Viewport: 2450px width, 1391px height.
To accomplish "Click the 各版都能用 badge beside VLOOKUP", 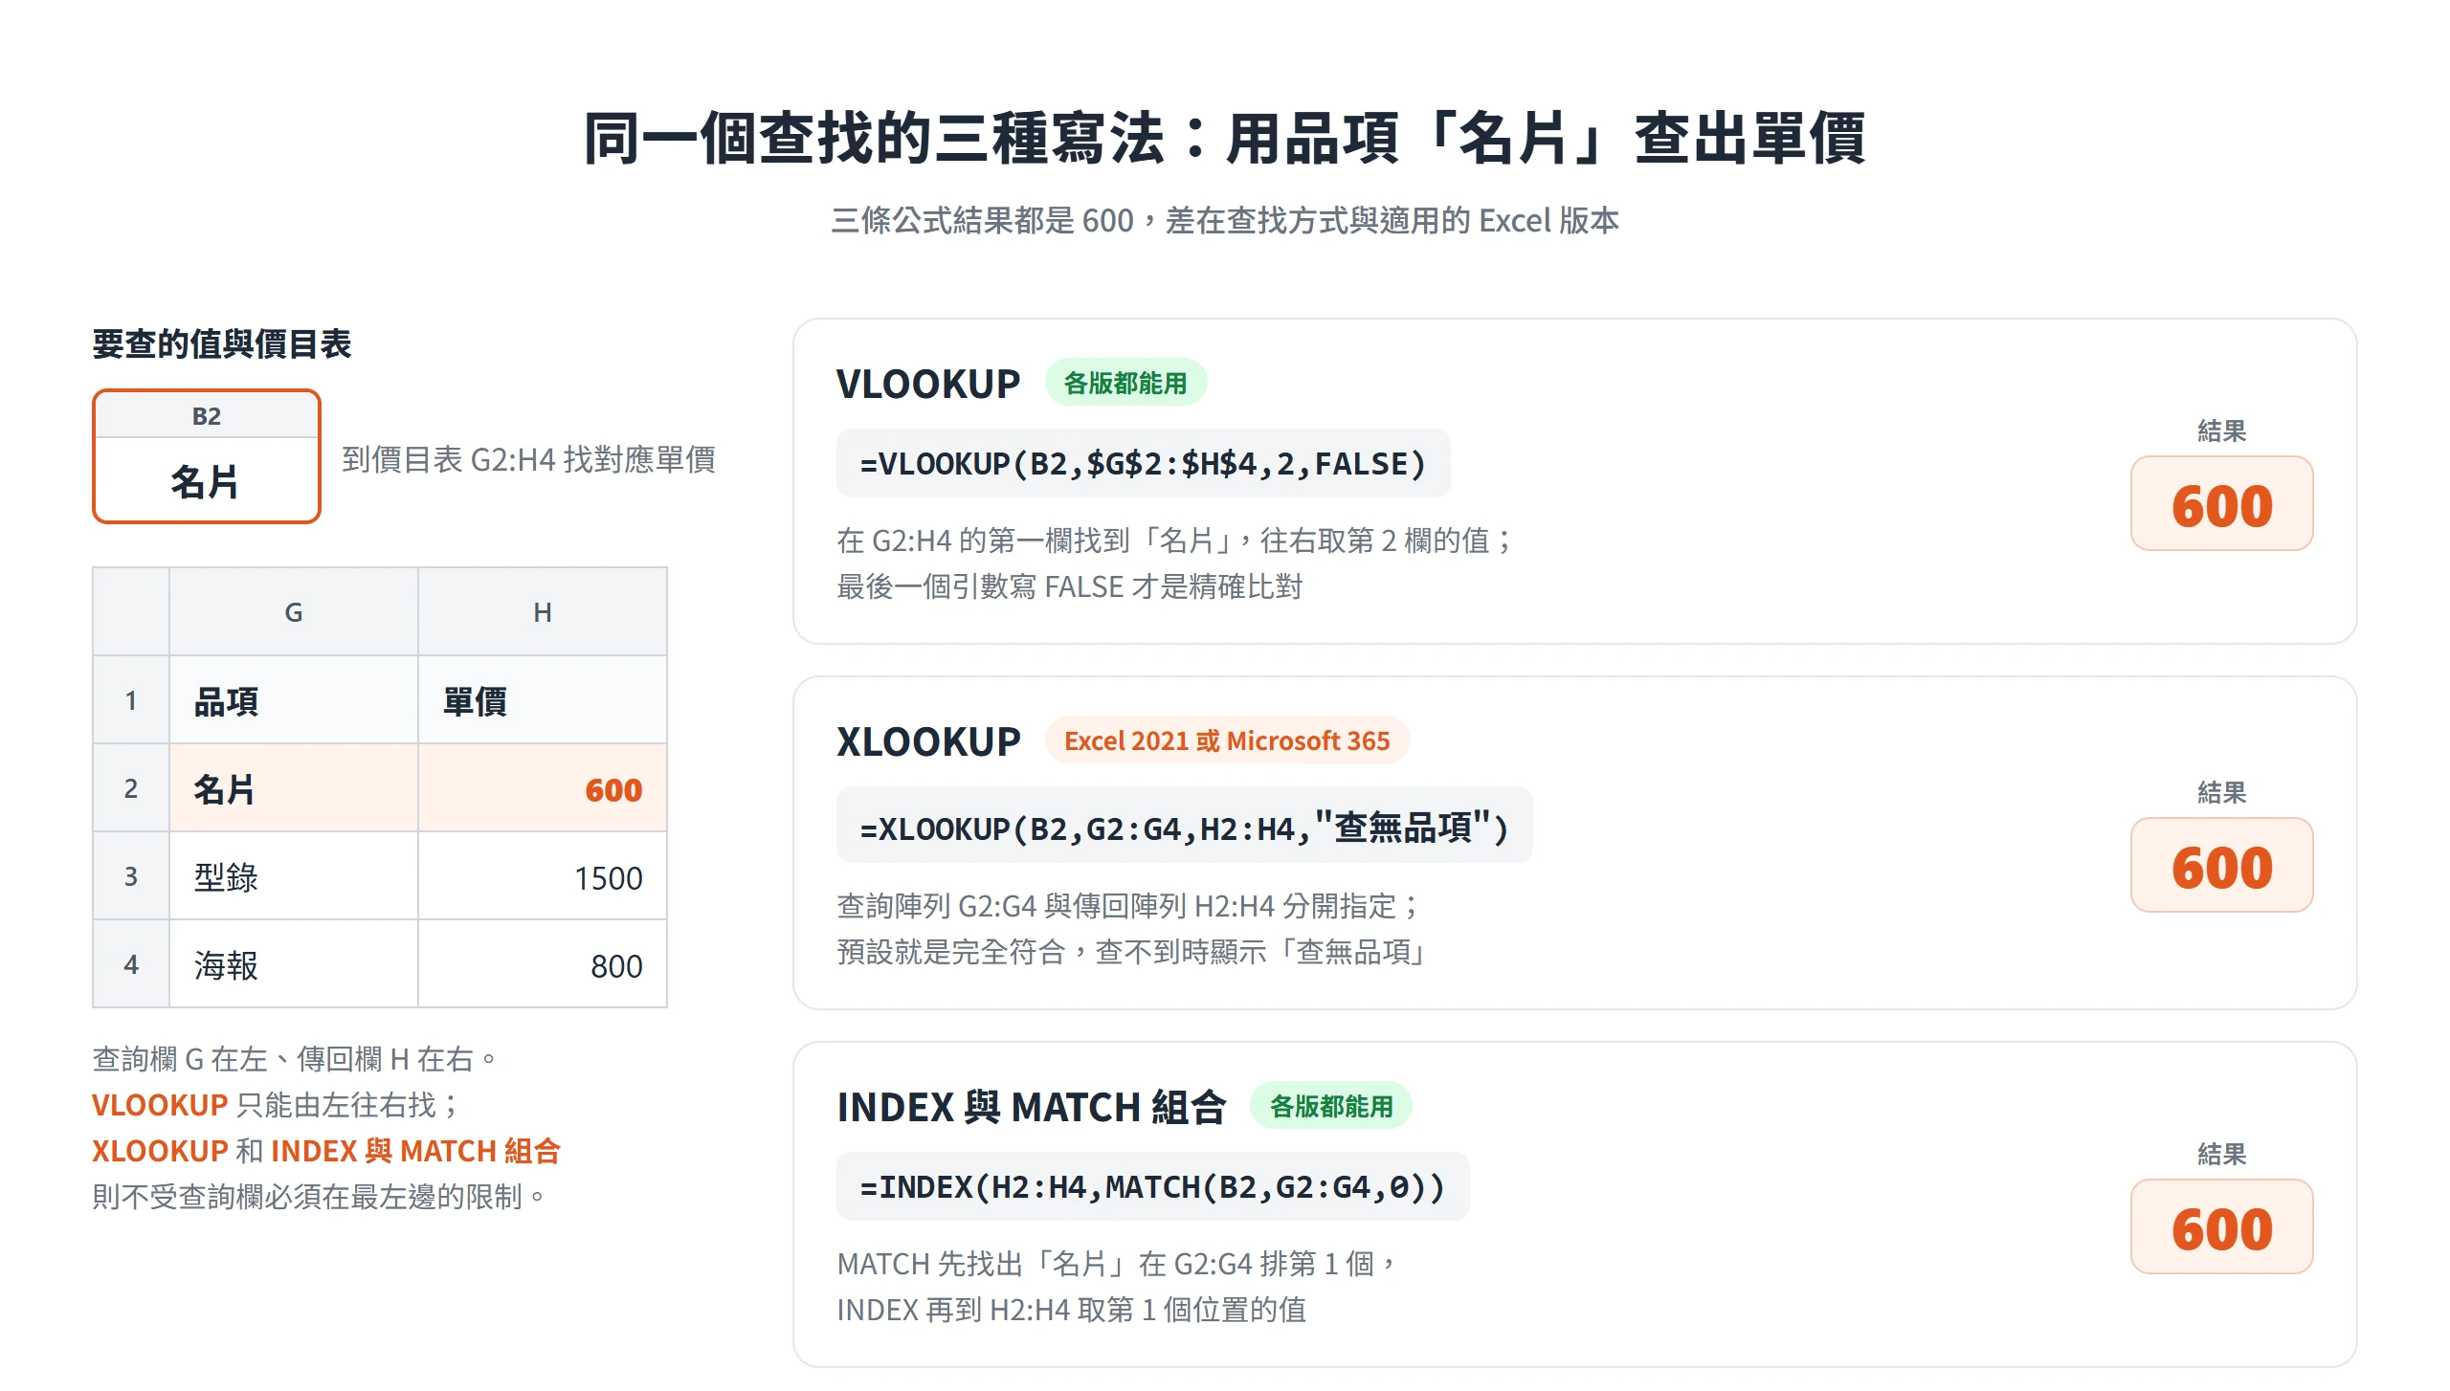I will coord(1125,384).
